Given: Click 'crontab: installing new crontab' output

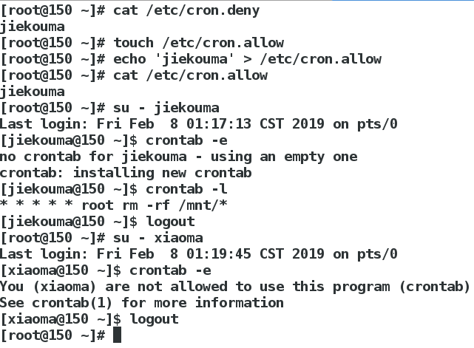Looking at the screenshot, I should (x=126, y=173).
